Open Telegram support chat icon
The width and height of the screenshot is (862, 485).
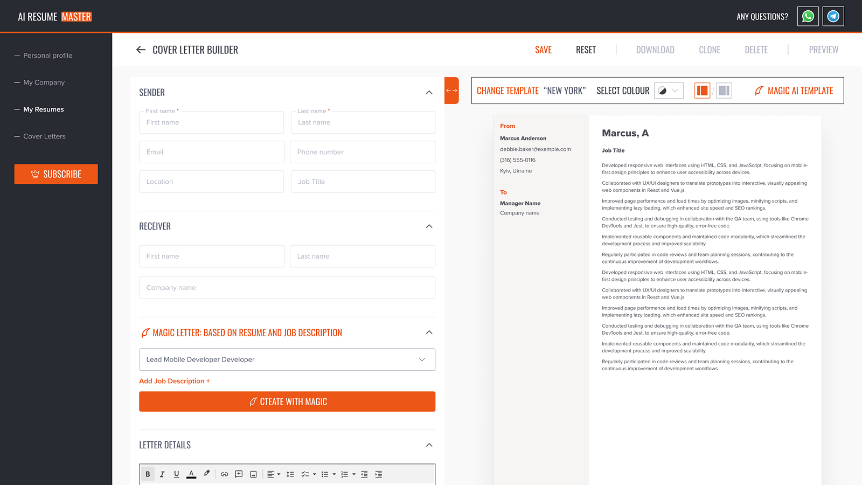pyautogui.click(x=833, y=16)
